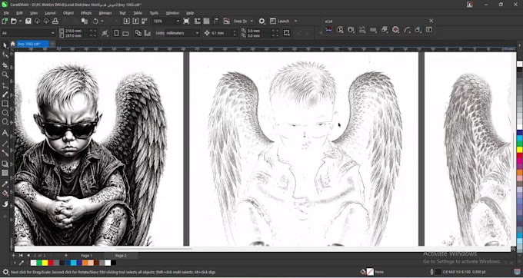Open the zoom level dropdown
This screenshot has width=523, height=278.
click(x=178, y=21)
